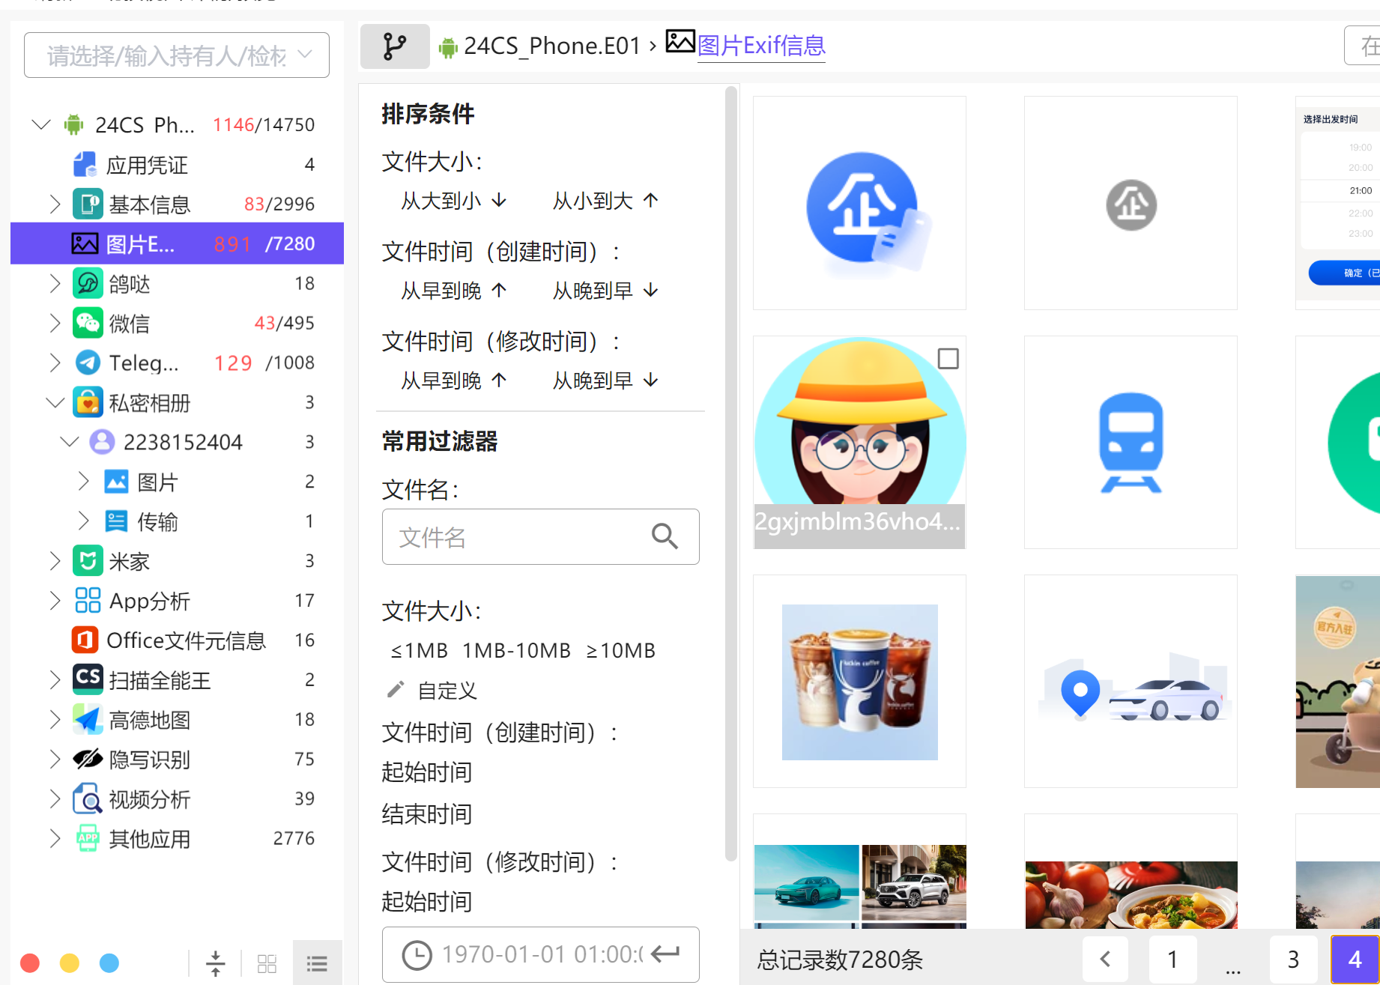Screen dimensions: 1380x985
Task: Go to page 3 of results
Action: (1292, 959)
